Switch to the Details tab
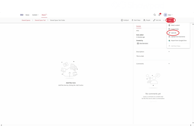Viewport: 194px width, 126px height. (138, 26)
